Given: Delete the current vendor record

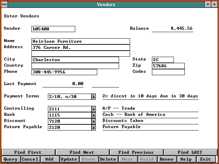Looking at the screenshot, I should [x=108, y=159].
